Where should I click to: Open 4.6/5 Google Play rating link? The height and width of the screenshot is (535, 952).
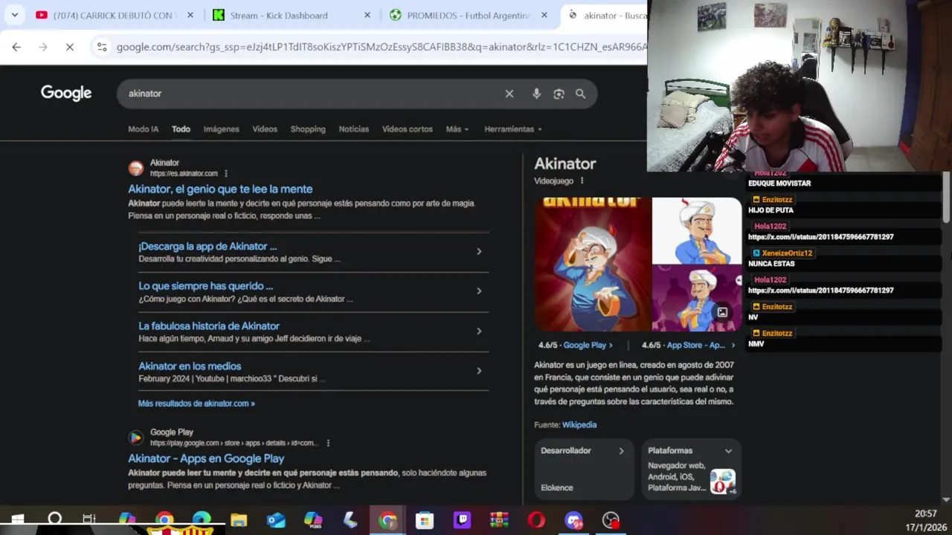click(576, 345)
